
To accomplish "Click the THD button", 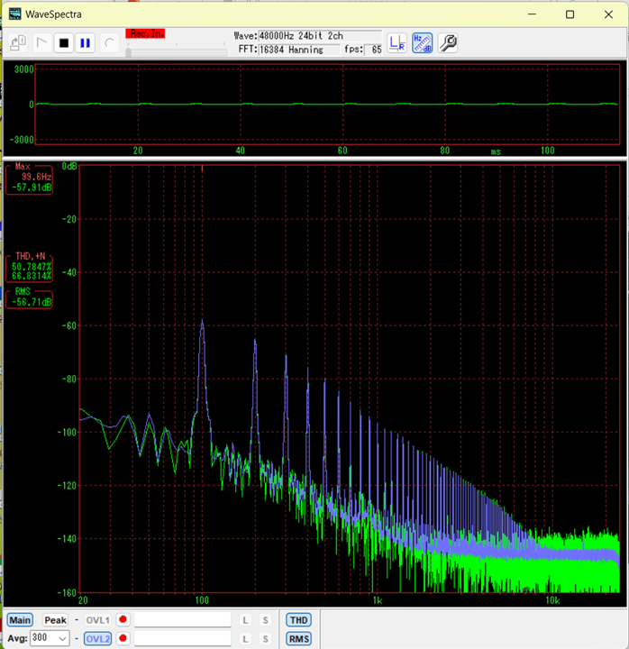I will point(298,620).
